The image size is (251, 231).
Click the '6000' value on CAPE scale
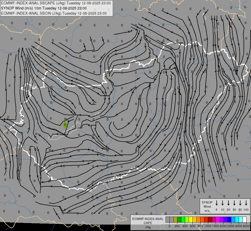click(246, 226)
